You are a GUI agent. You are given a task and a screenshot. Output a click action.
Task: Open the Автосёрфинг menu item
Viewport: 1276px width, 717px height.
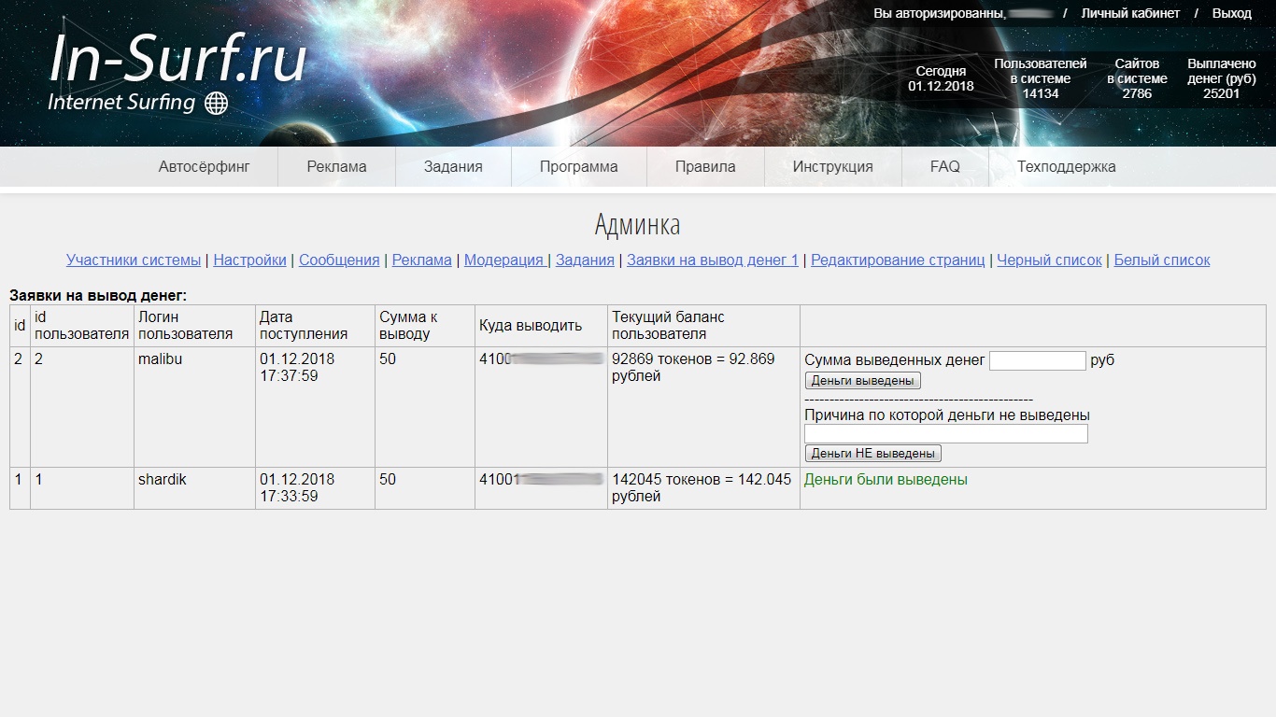coord(205,167)
